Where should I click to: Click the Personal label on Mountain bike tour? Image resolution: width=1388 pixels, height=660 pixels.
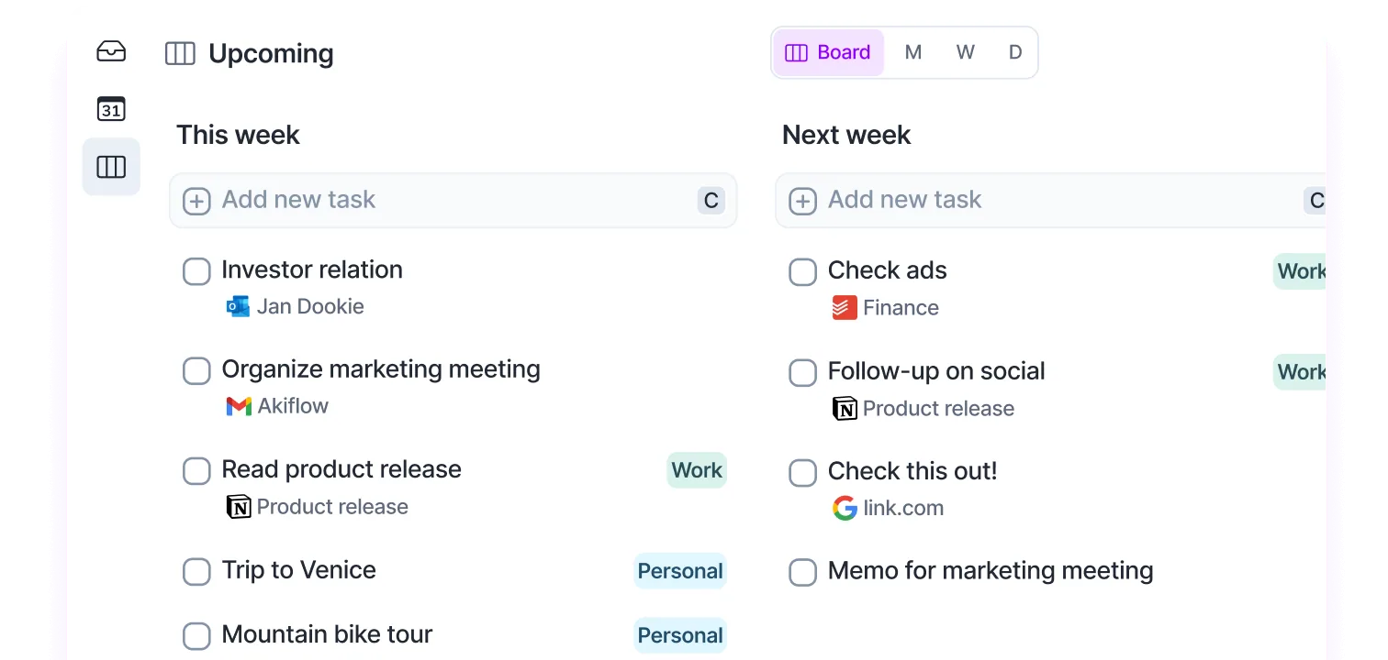coord(680,635)
